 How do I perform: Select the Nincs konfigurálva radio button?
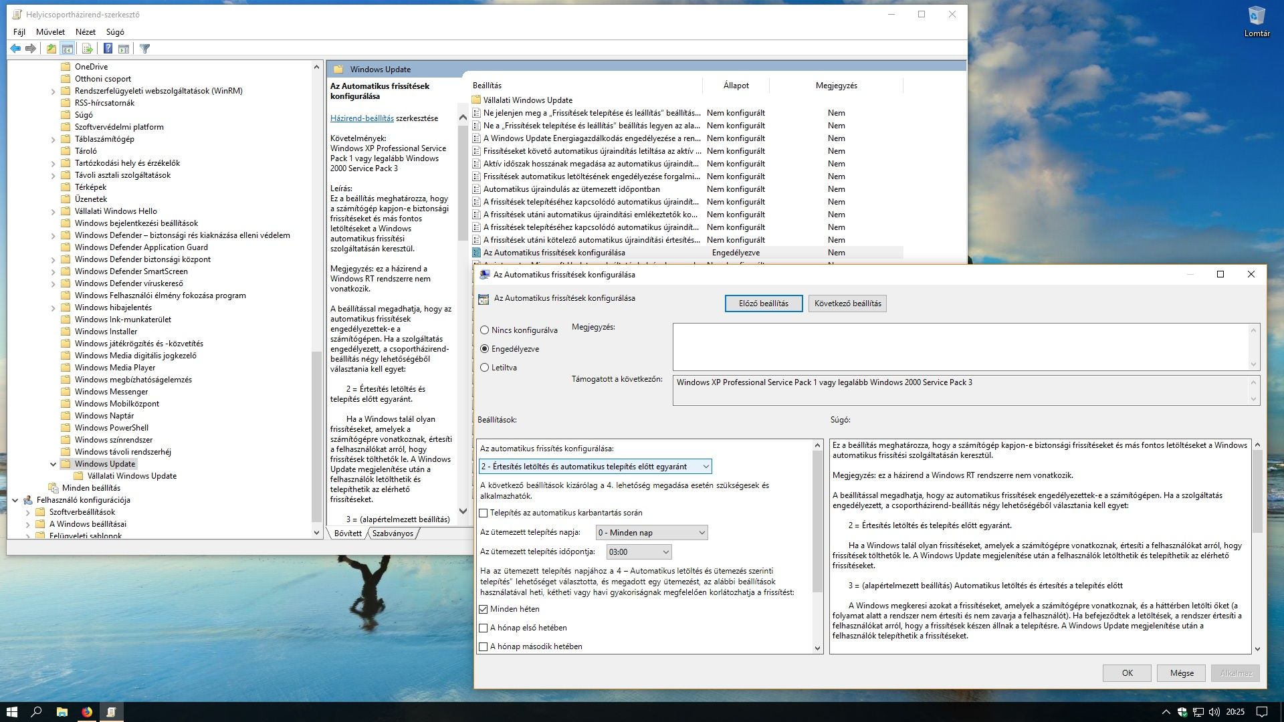point(485,330)
